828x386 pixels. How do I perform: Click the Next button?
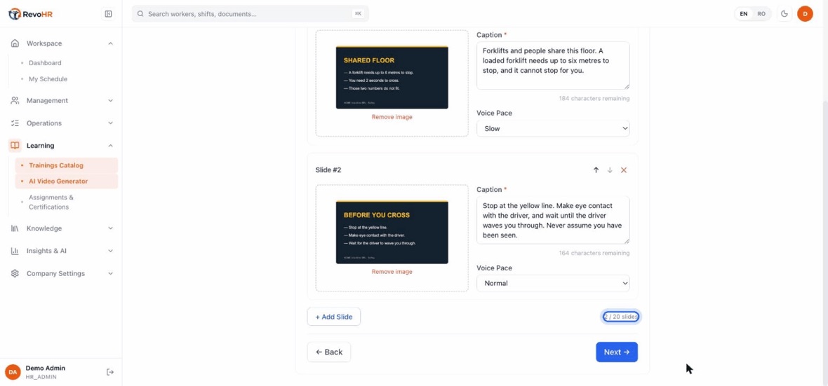pyautogui.click(x=617, y=352)
